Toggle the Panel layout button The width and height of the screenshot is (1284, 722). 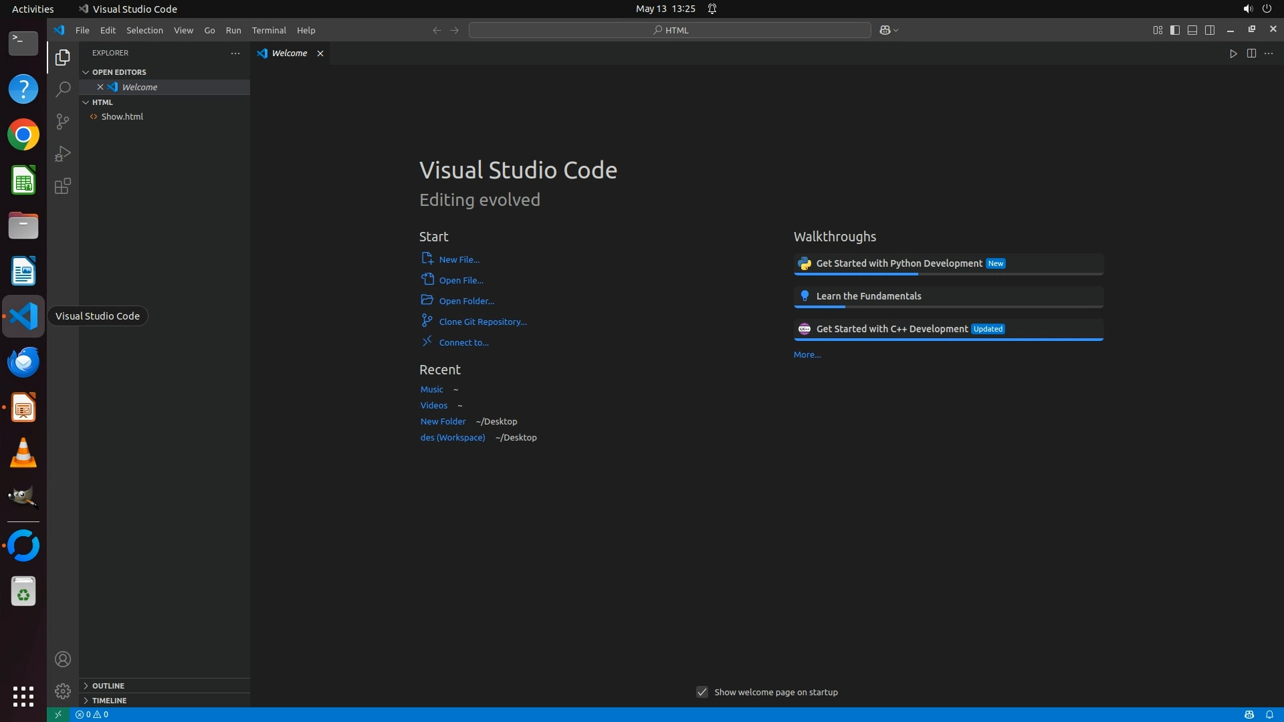(1192, 30)
